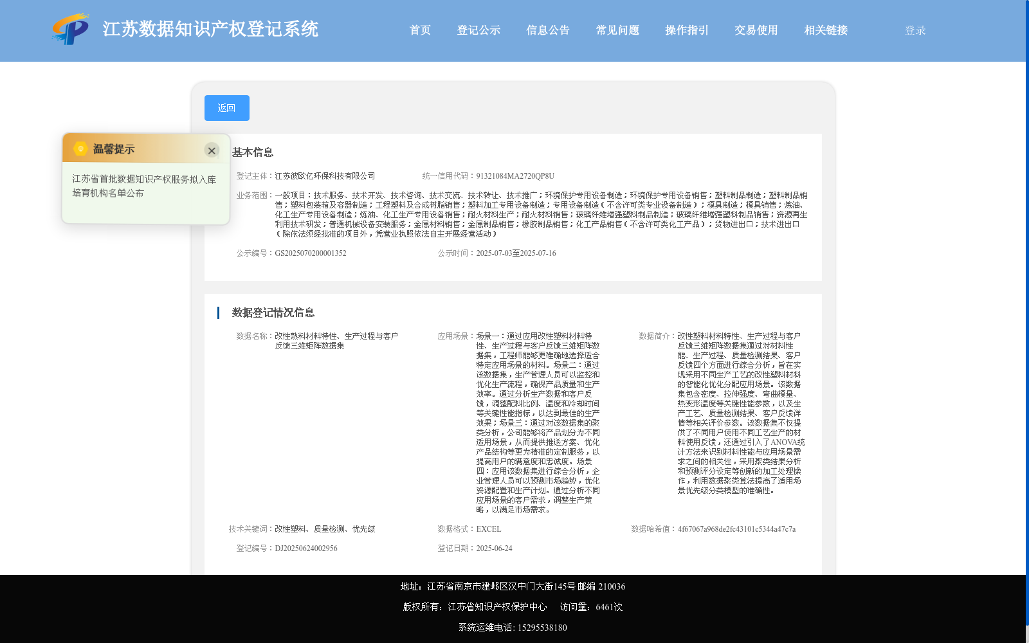Select publication period 2025-07-03至2025-07-16
This screenshot has width=1029, height=643.
pyautogui.click(x=516, y=253)
